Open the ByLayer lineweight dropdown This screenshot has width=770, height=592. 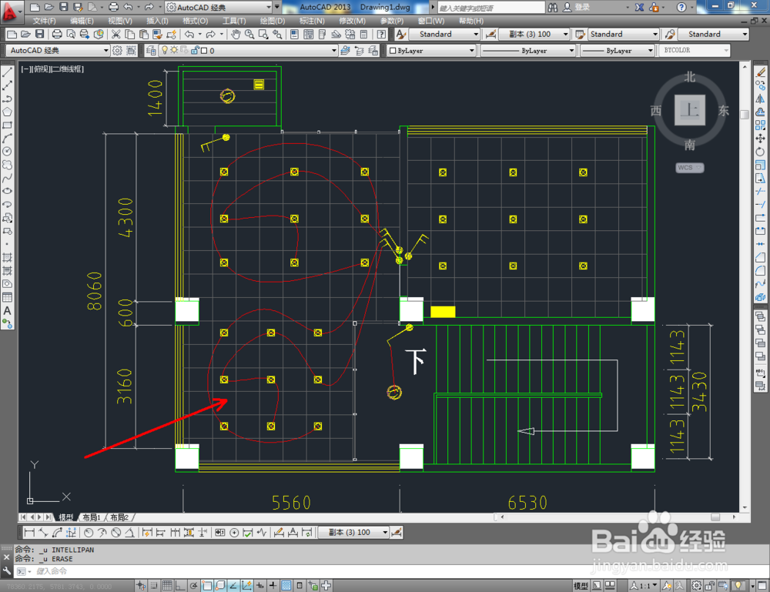[618, 50]
